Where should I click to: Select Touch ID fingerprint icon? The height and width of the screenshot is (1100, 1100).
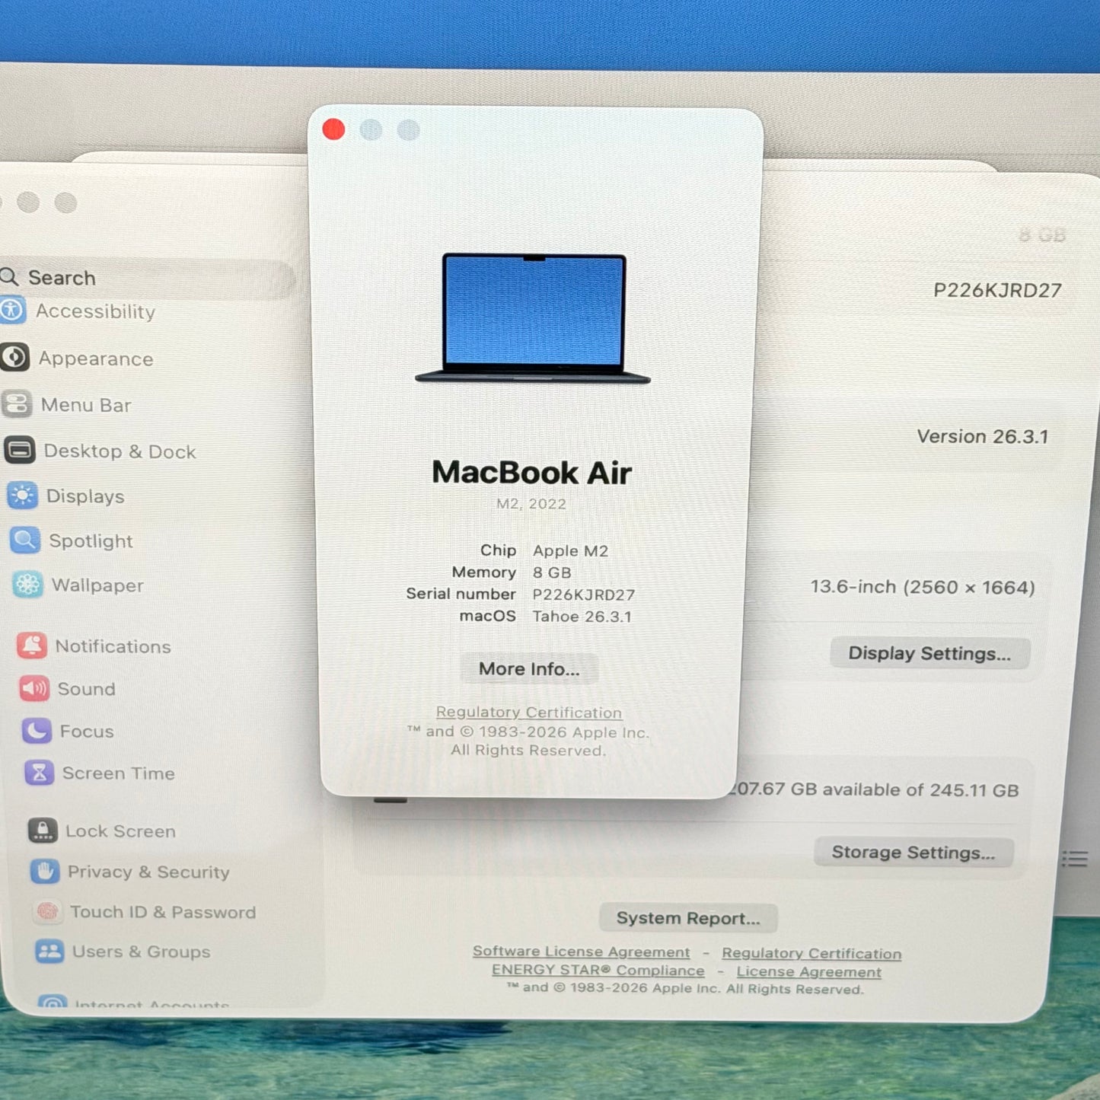47,911
